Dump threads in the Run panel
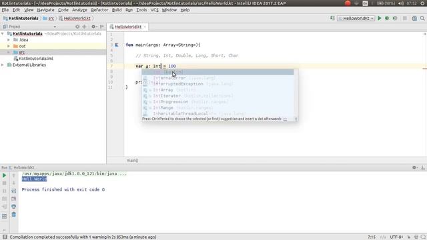The width and height of the screenshot is (427, 240). tap(5, 199)
